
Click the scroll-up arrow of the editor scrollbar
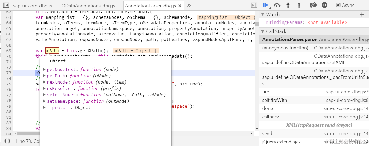point(257,12)
